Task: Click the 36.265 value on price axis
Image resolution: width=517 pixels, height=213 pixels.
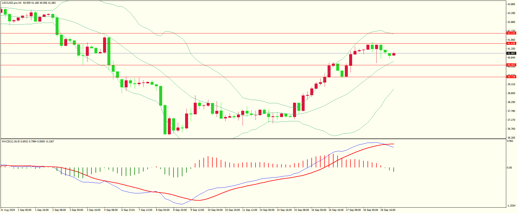Action: pyautogui.click(x=511, y=138)
